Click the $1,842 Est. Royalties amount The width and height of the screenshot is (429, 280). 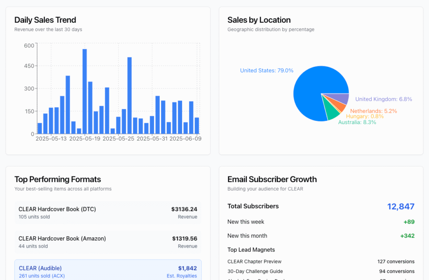pos(187,268)
